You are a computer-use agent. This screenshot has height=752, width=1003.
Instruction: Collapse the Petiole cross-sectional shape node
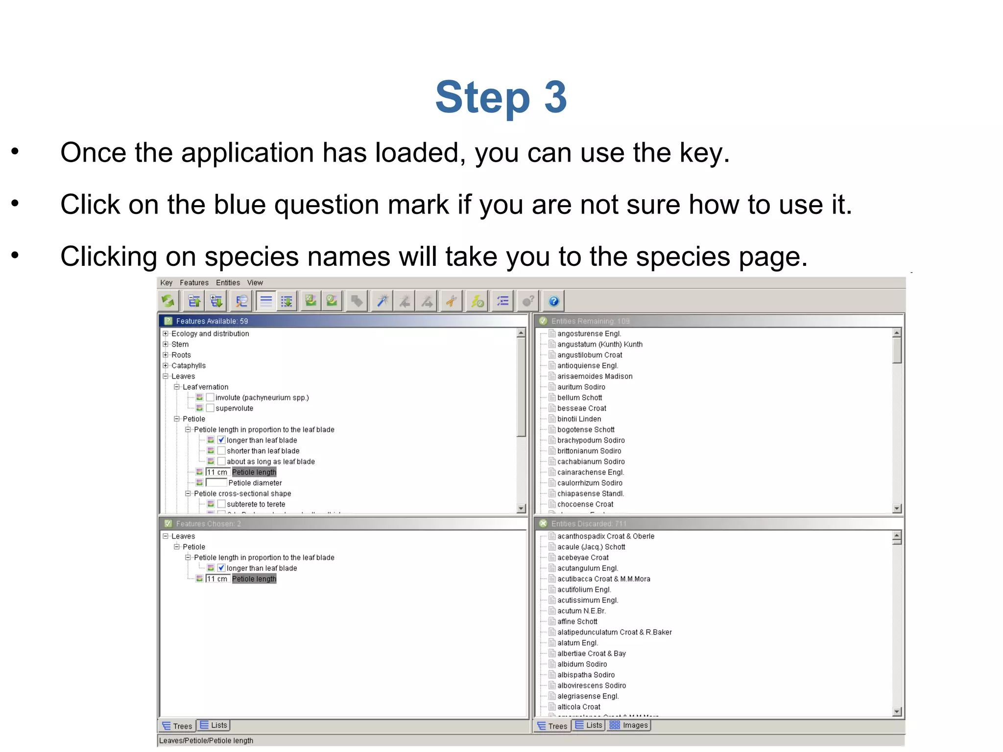(188, 493)
